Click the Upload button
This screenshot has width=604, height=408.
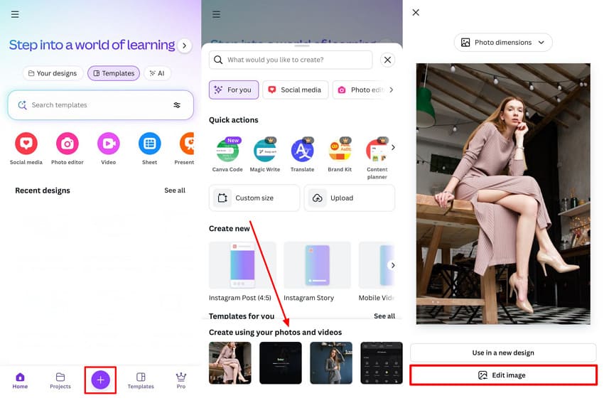point(350,198)
